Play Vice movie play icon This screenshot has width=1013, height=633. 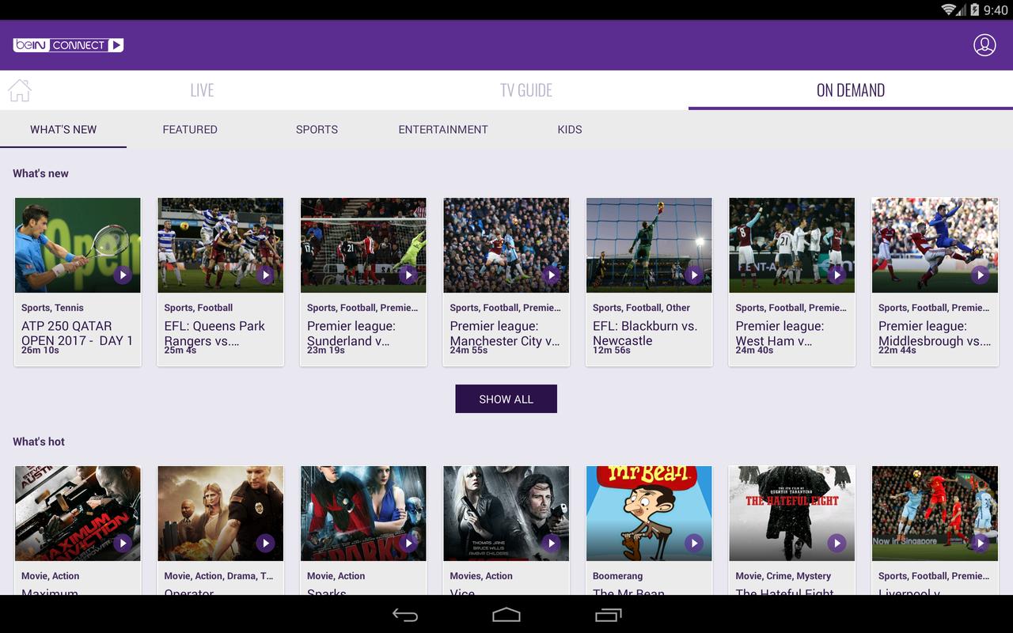coord(551,543)
